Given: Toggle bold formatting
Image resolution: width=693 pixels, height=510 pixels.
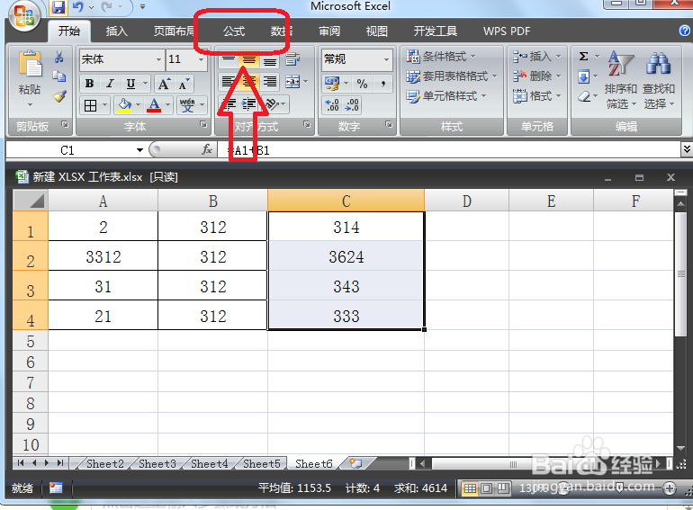Looking at the screenshot, I should click(x=89, y=84).
